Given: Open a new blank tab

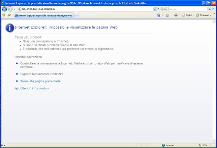Looking at the screenshot, I should point(76,16).
